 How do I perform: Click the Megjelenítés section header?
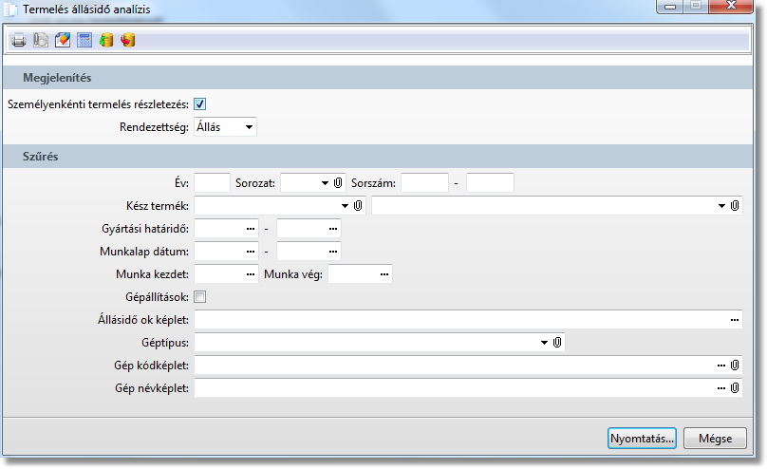[x=378, y=77]
